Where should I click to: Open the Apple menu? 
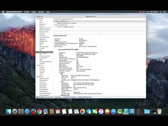click(3, 12)
